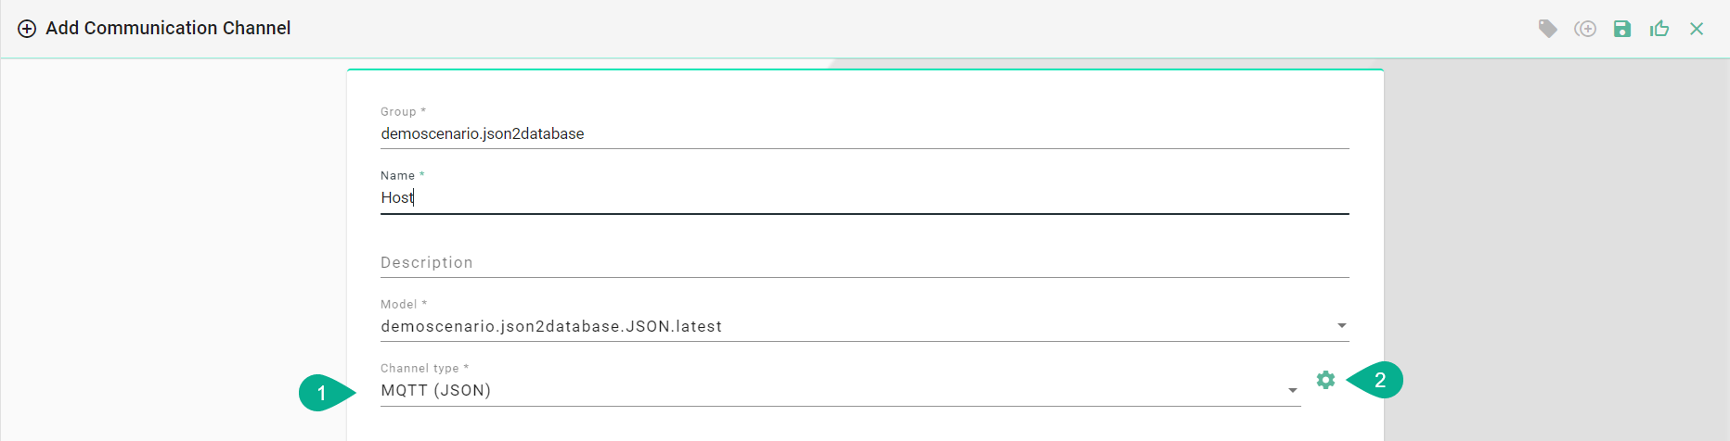Open the Channel type MQTT (JSON) selector
The image size is (1730, 441).
coord(840,391)
